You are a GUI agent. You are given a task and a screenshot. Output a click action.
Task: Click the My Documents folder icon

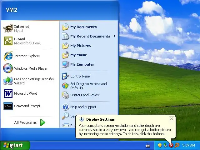click(x=65, y=27)
